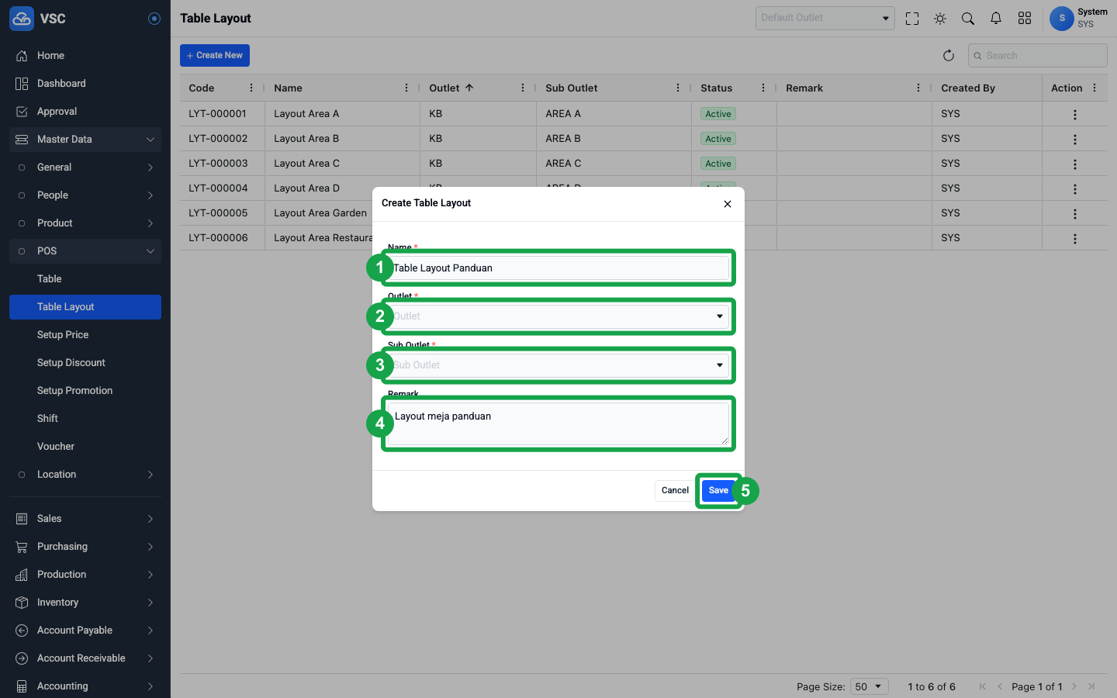Image resolution: width=1117 pixels, height=698 pixels.
Task: Collapse the POS submenu
Action: [x=85, y=251]
